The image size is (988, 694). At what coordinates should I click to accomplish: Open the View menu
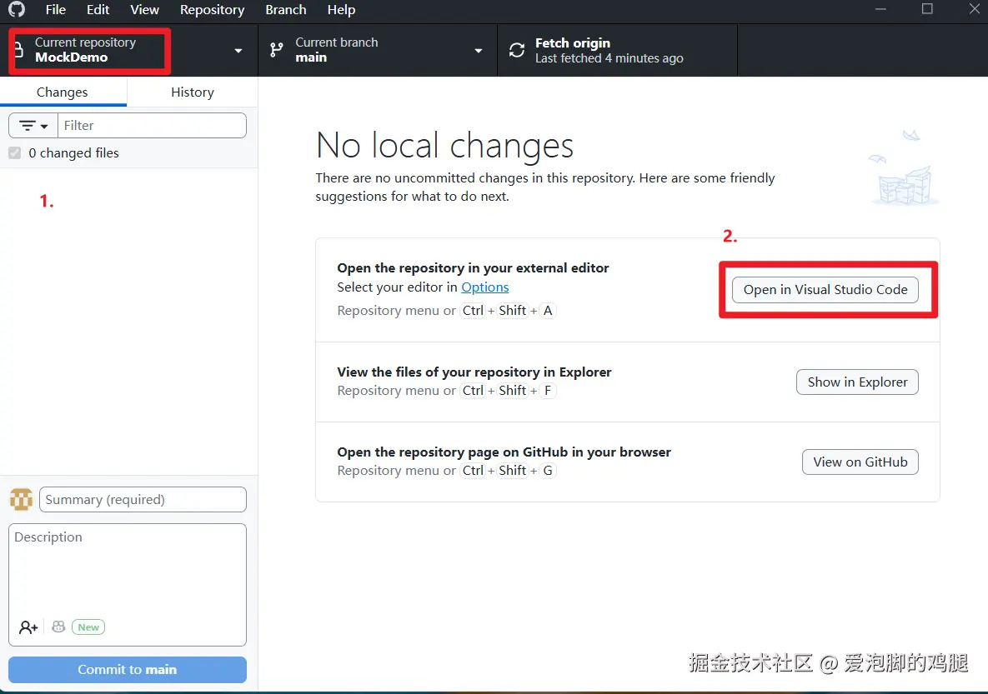144,9
